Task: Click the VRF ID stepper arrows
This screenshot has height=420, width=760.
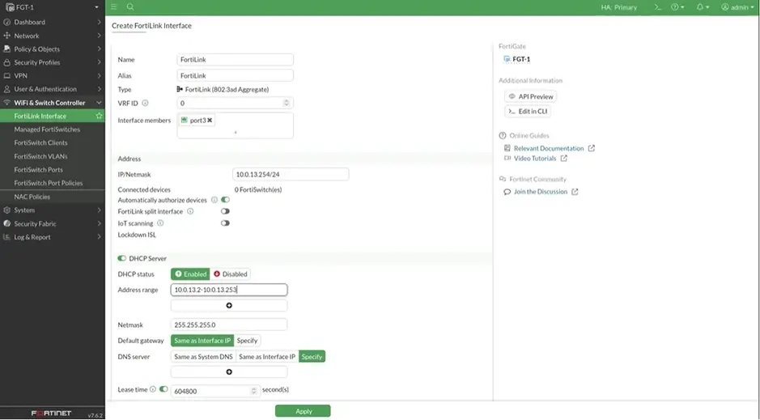Action: pyautogui.click(x=287, y=104)
